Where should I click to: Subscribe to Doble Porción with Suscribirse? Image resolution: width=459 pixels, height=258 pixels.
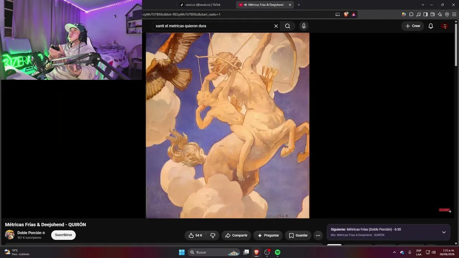tap(63, 235)
